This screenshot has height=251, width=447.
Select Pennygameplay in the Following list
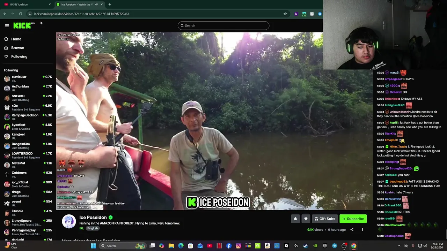click(x=28, y=232)
